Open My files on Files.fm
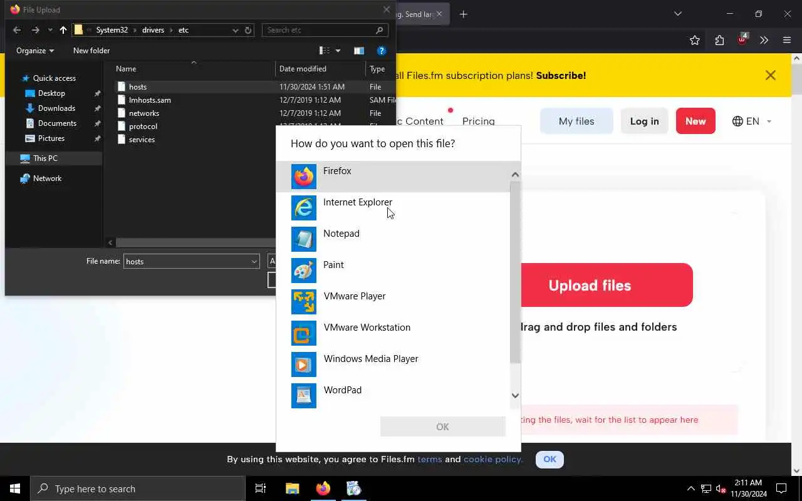The height and width of the screenshot is (501, 802). click(576, 121)
